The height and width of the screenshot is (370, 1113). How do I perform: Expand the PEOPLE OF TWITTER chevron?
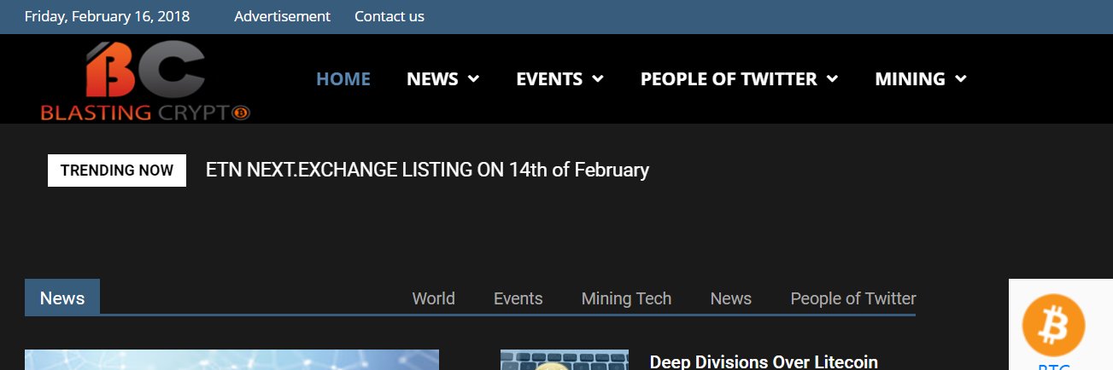coord(832,79)
